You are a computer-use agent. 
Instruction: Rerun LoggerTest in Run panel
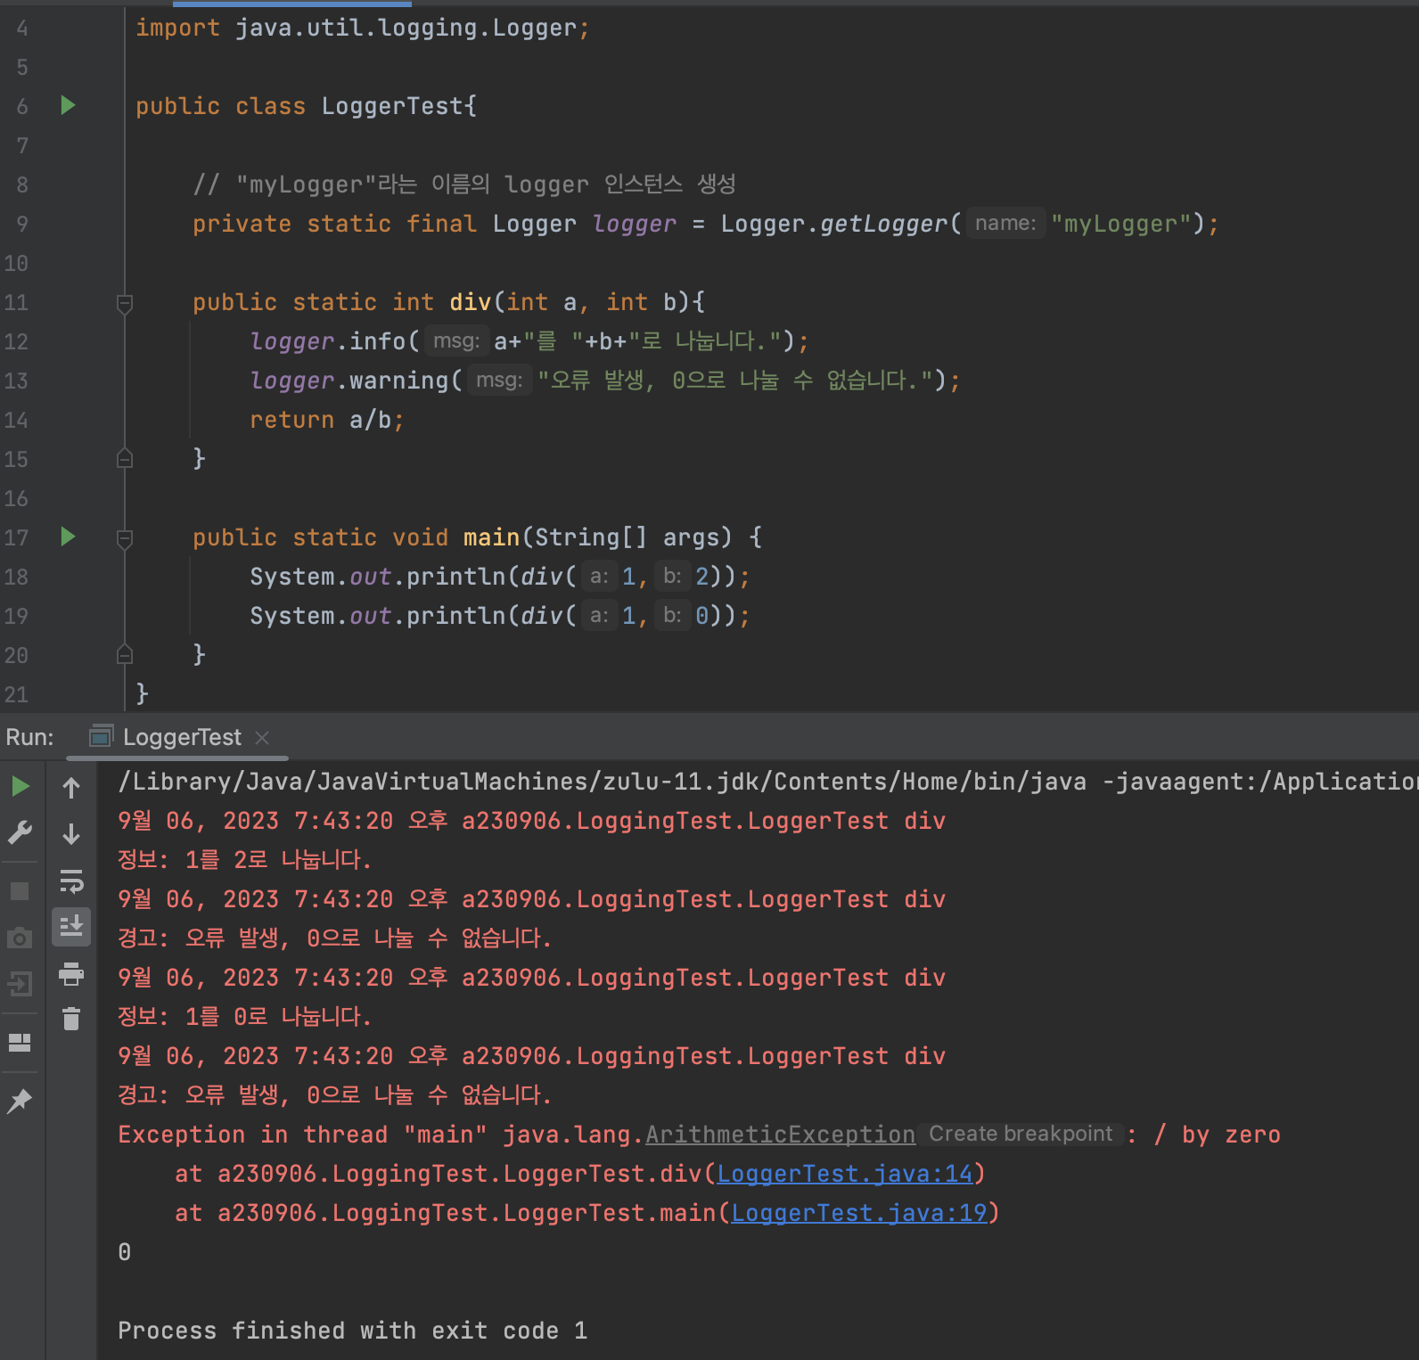21,786
